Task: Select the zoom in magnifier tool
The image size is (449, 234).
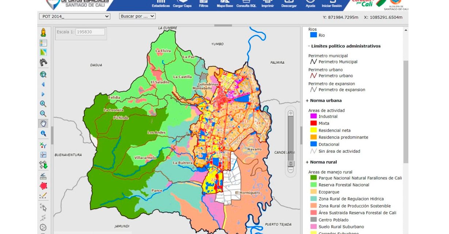Action: [43, 104]
